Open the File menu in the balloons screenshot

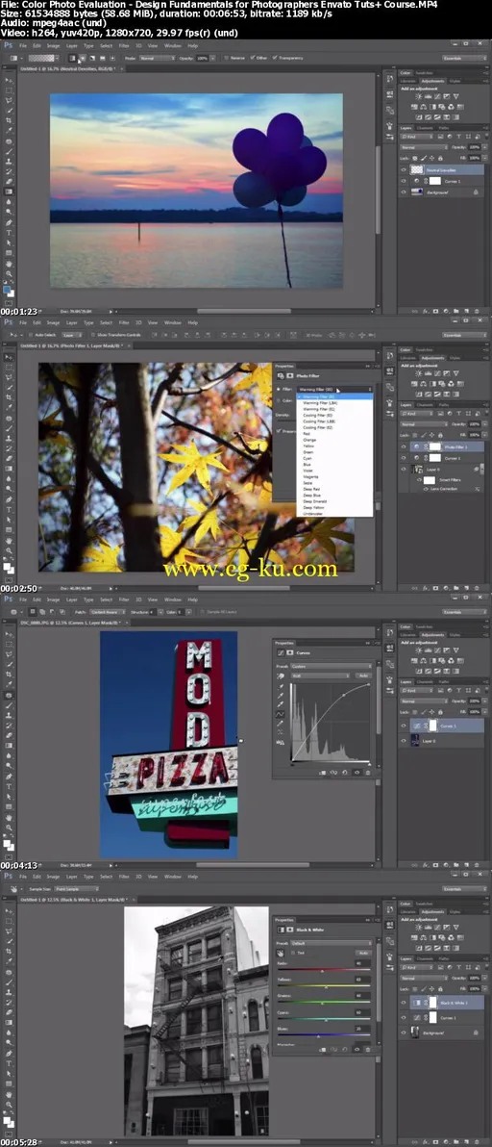[x=23, y=45]
